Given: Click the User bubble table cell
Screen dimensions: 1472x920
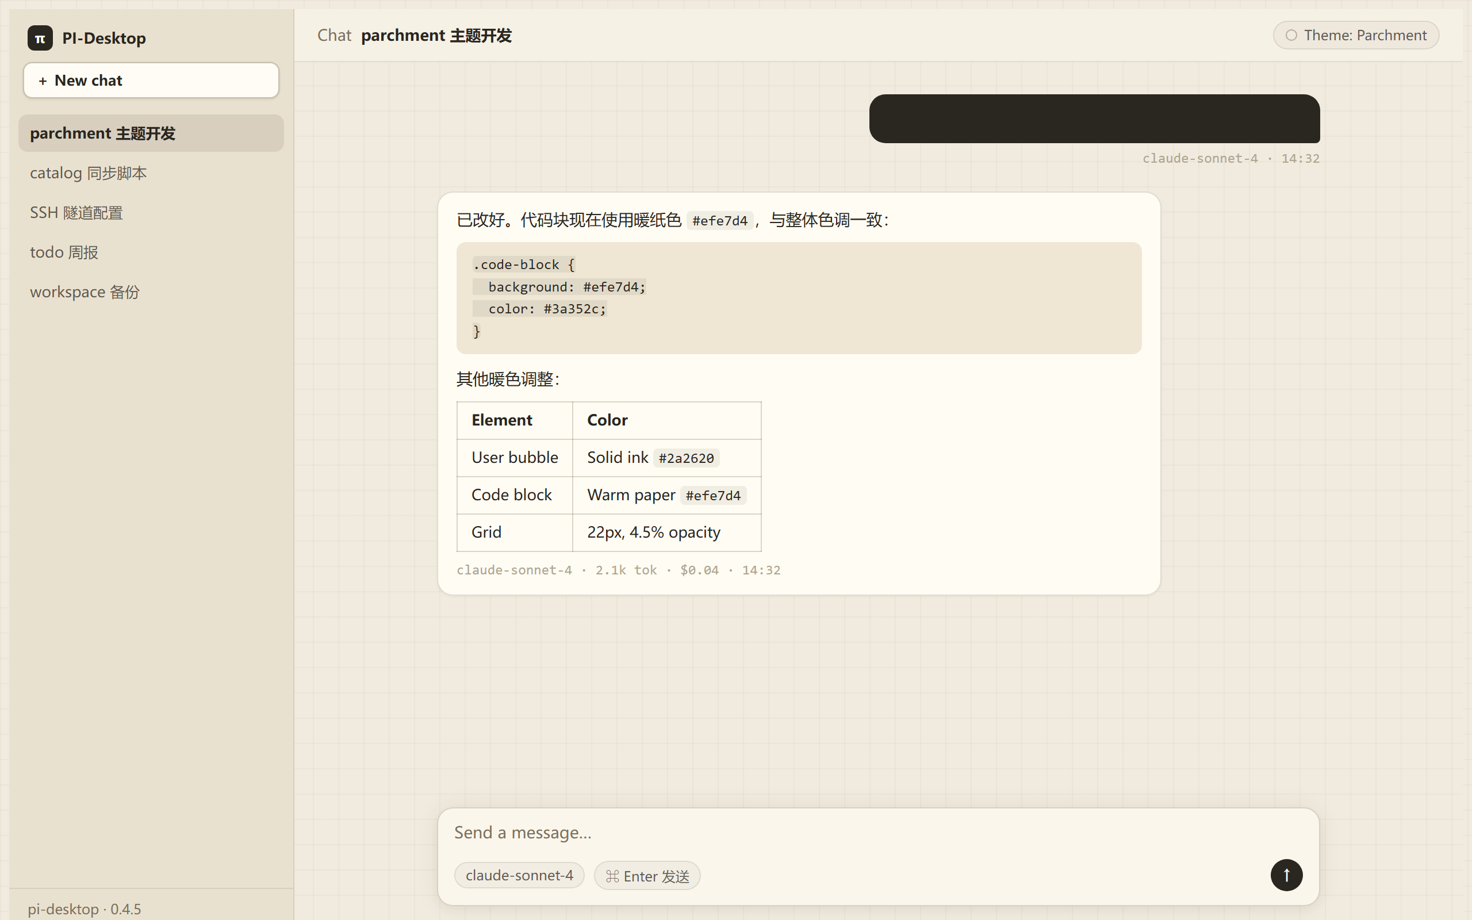Looking at the screenshot, I should 515,458.
